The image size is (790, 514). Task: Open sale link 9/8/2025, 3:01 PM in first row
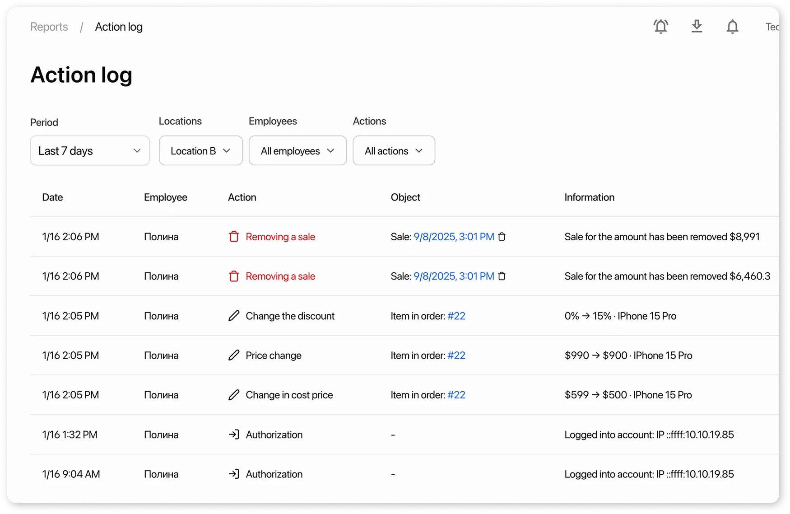click(454, 237)
